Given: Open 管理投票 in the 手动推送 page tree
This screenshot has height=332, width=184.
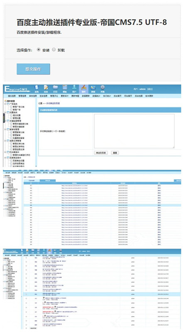Looking at the screenshot, I should tap(17, 118).
